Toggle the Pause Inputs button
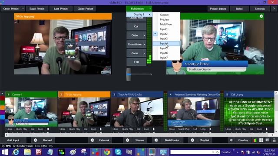278x156 pixels. [218, 9]
